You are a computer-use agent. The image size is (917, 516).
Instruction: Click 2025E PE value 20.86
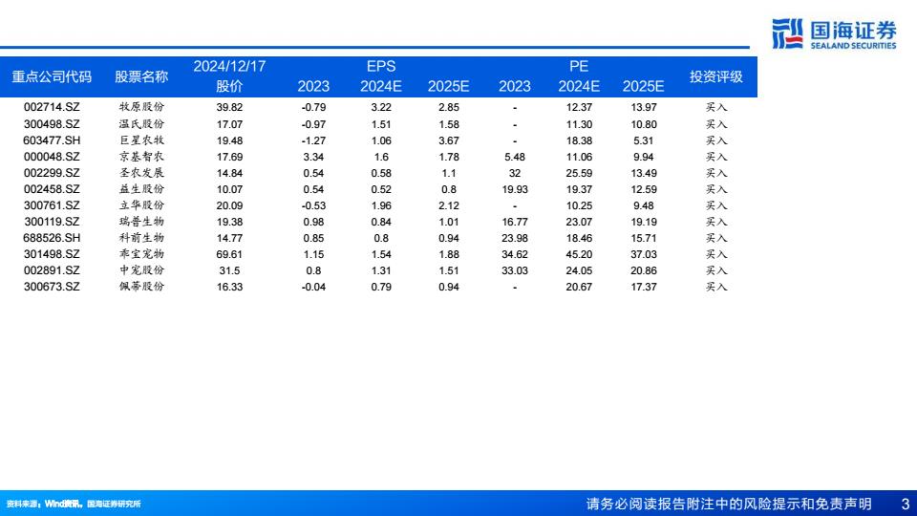643,270
